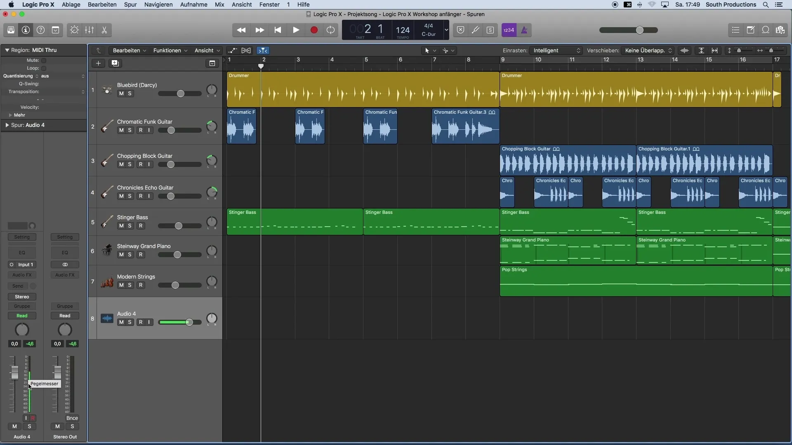
Task: Open the Quantisierung dropdown
Action: [63, 76]
